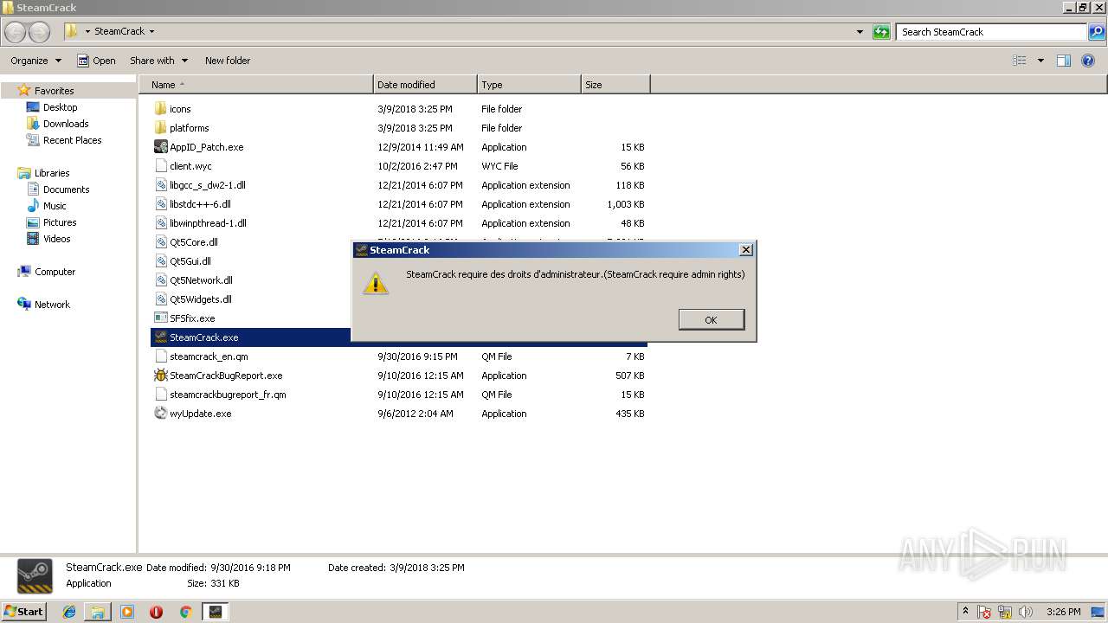Launch Internet Explorer from taskbar
Image resolution: width=1108 pixels, height=623 pixels.
[69, 612]
